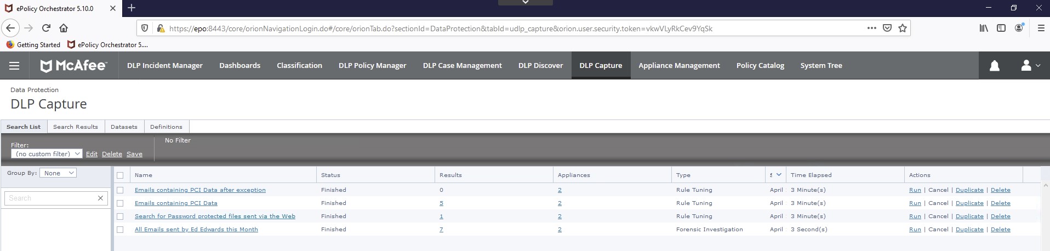Open the Firefox application menu
This screenshot has height=251, width=1050.
1041,28
